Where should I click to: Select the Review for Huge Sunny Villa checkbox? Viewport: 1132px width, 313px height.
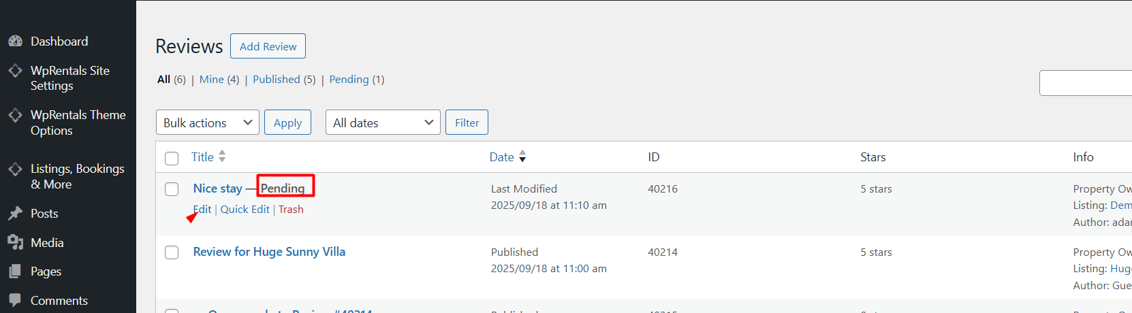(x=172, y=252)
